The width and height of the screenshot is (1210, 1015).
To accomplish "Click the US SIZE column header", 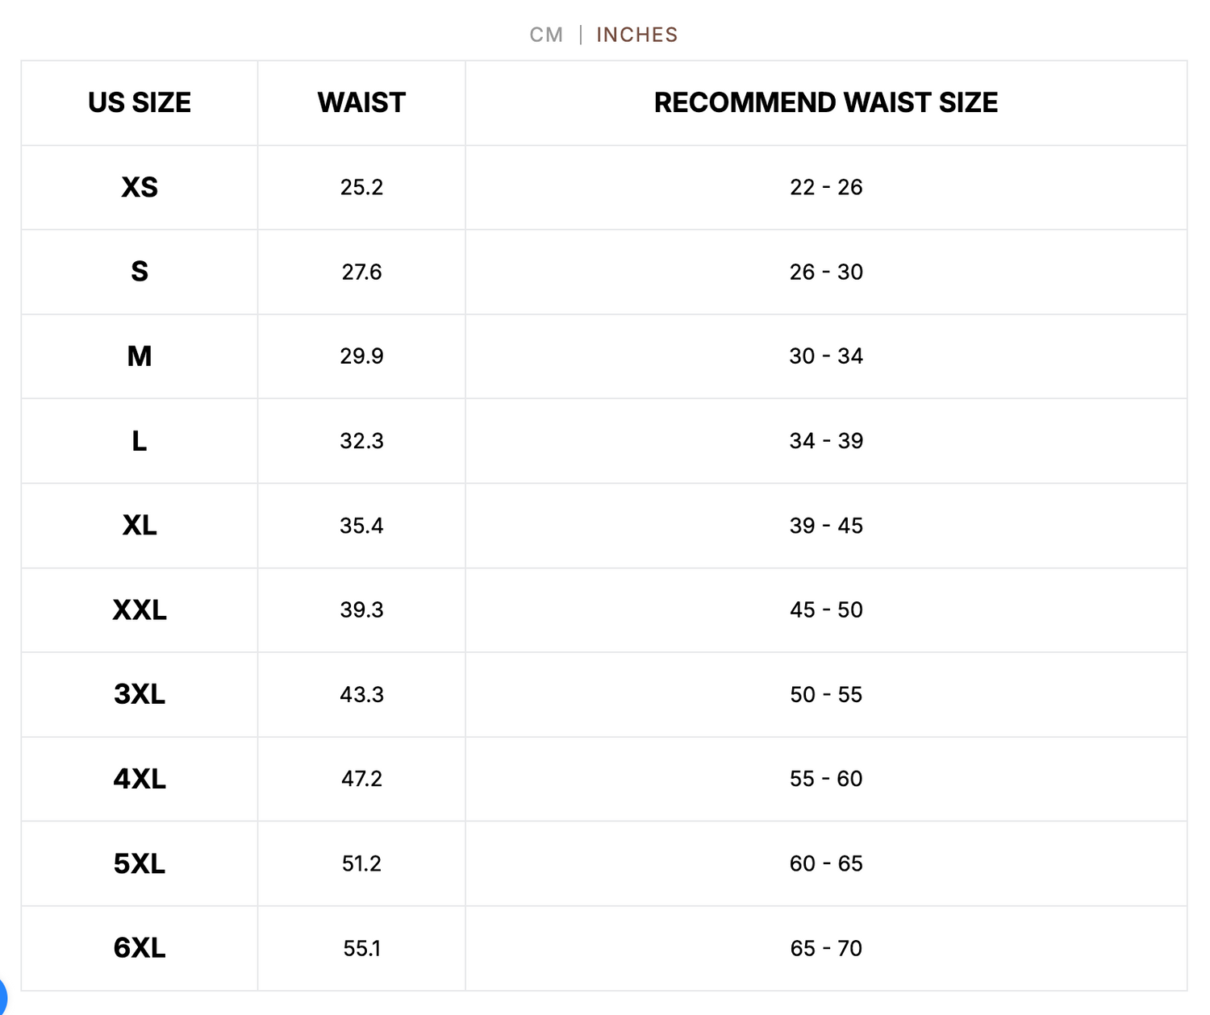I will click(x=140, y=103).
